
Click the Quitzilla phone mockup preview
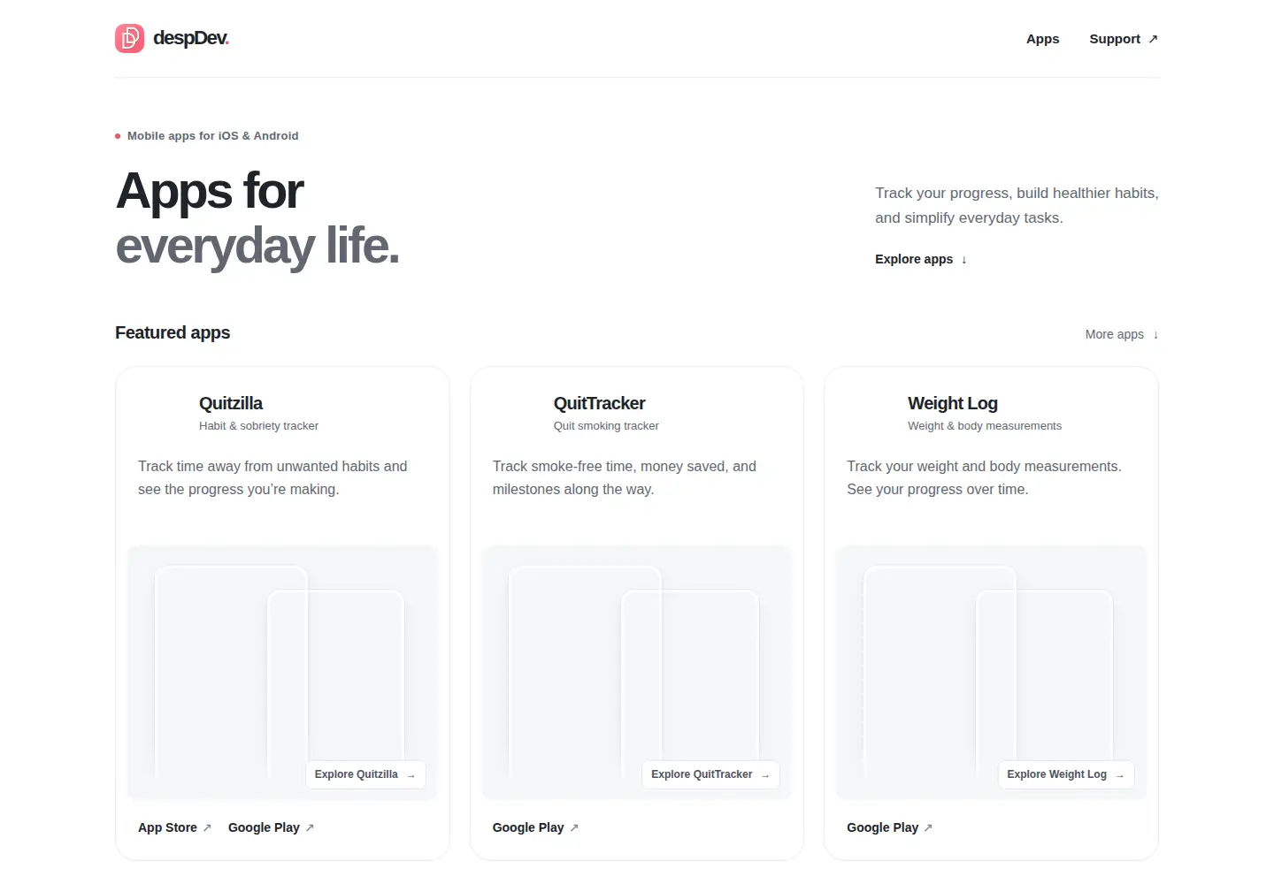pos(282,673)
